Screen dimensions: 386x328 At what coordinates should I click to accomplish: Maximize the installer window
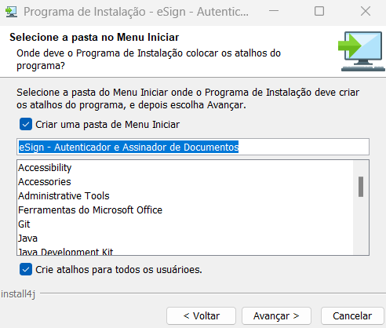pyautogui.click(x=319, y=11)
